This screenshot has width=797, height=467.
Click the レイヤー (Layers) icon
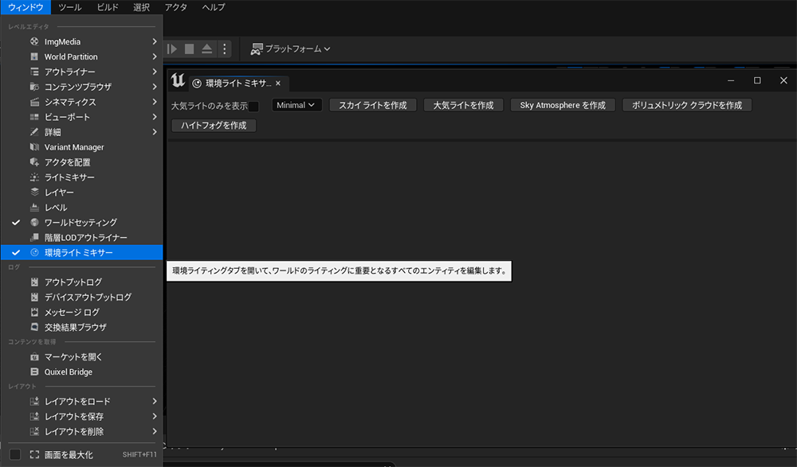pos(34,193)
